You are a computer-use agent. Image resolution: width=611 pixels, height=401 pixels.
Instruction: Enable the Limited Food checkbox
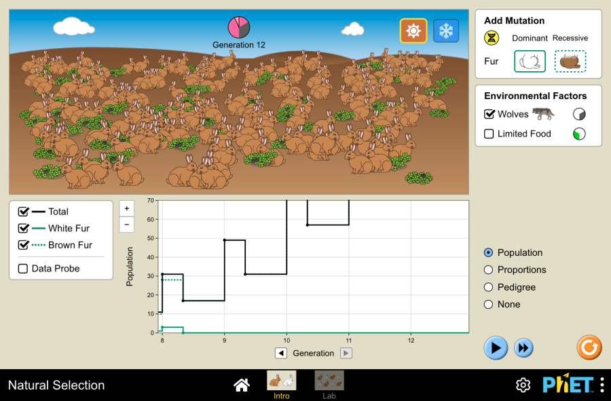489,134
